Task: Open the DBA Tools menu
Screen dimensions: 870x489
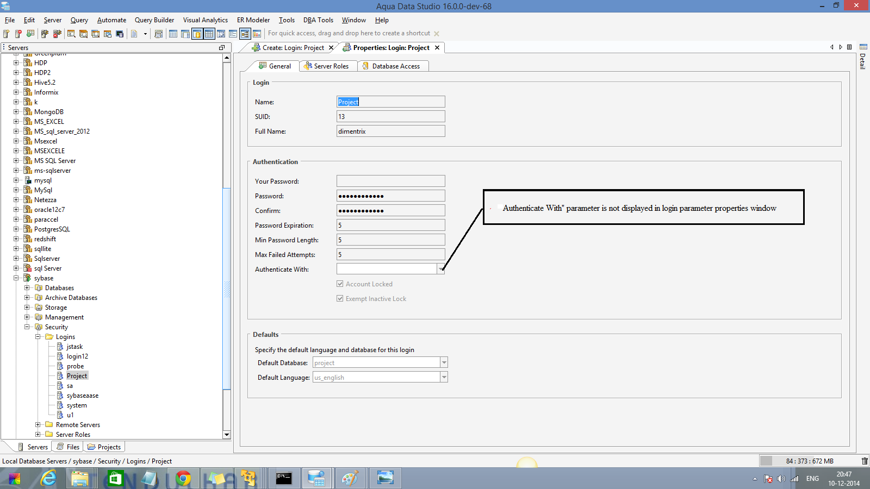Action: tap(318, 20)
